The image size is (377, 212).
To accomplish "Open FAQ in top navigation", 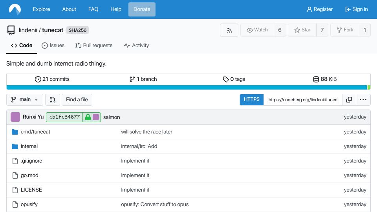I will pyautogui.click(x=93, y=9).
